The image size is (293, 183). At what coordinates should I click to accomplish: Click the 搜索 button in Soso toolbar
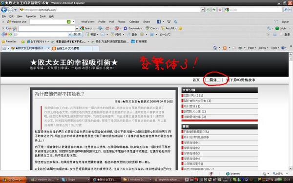coord(77,34)
